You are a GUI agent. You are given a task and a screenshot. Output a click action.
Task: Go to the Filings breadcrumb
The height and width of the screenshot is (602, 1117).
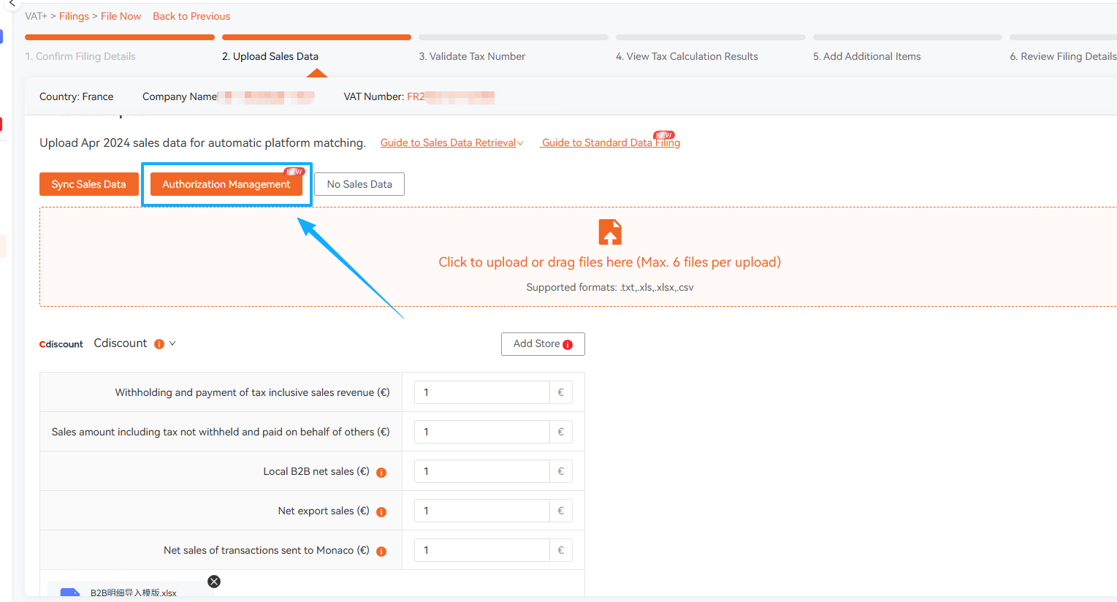(74, 16)
